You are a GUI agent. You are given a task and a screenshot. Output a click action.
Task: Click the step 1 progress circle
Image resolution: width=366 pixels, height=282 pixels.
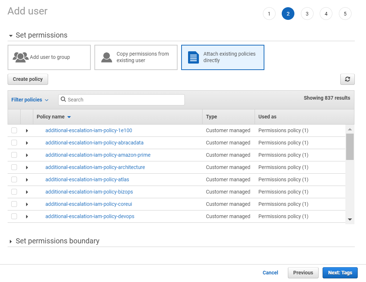pyautogui.click(x=269, y=13)
